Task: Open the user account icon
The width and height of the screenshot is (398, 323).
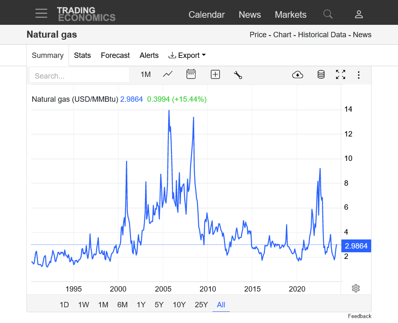Action: (359, 14)
